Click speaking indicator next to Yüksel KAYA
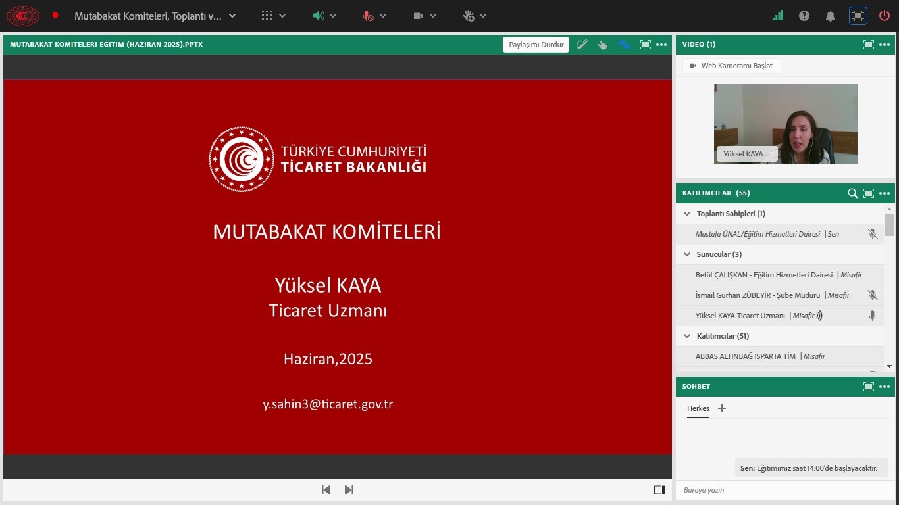Image resolution: width=899 pixels, height=505 pixels. click(x=819, y=316)
